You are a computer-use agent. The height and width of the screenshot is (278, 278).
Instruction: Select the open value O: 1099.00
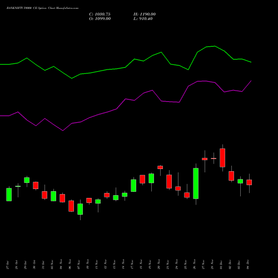(100, 19)
